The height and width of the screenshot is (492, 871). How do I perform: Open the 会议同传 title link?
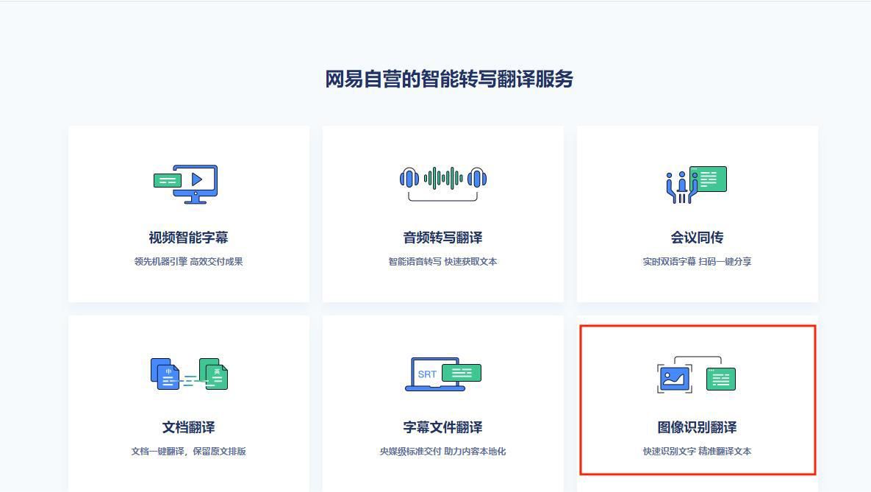pos(697,238)
